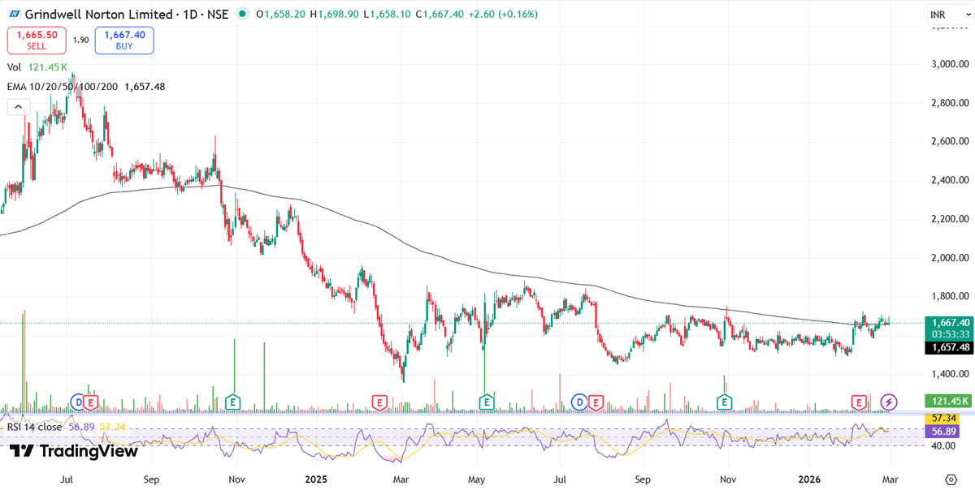This screenshot has width=975, height=490.
Task: Click the 1,800.00 price scale label
Action: [950, 297]
